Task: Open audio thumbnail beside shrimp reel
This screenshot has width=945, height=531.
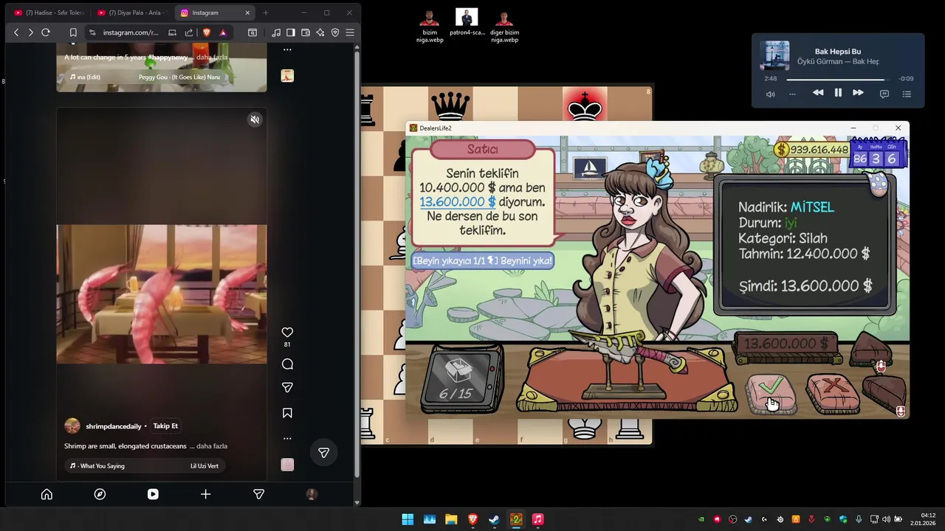Action: click(287, 465)
